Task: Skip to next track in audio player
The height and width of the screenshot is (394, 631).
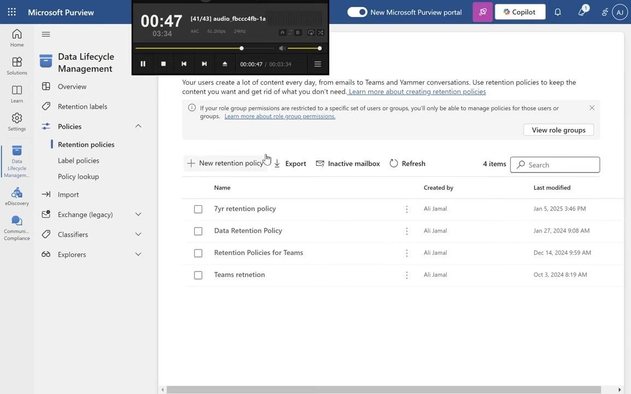Action: [205, 63]
